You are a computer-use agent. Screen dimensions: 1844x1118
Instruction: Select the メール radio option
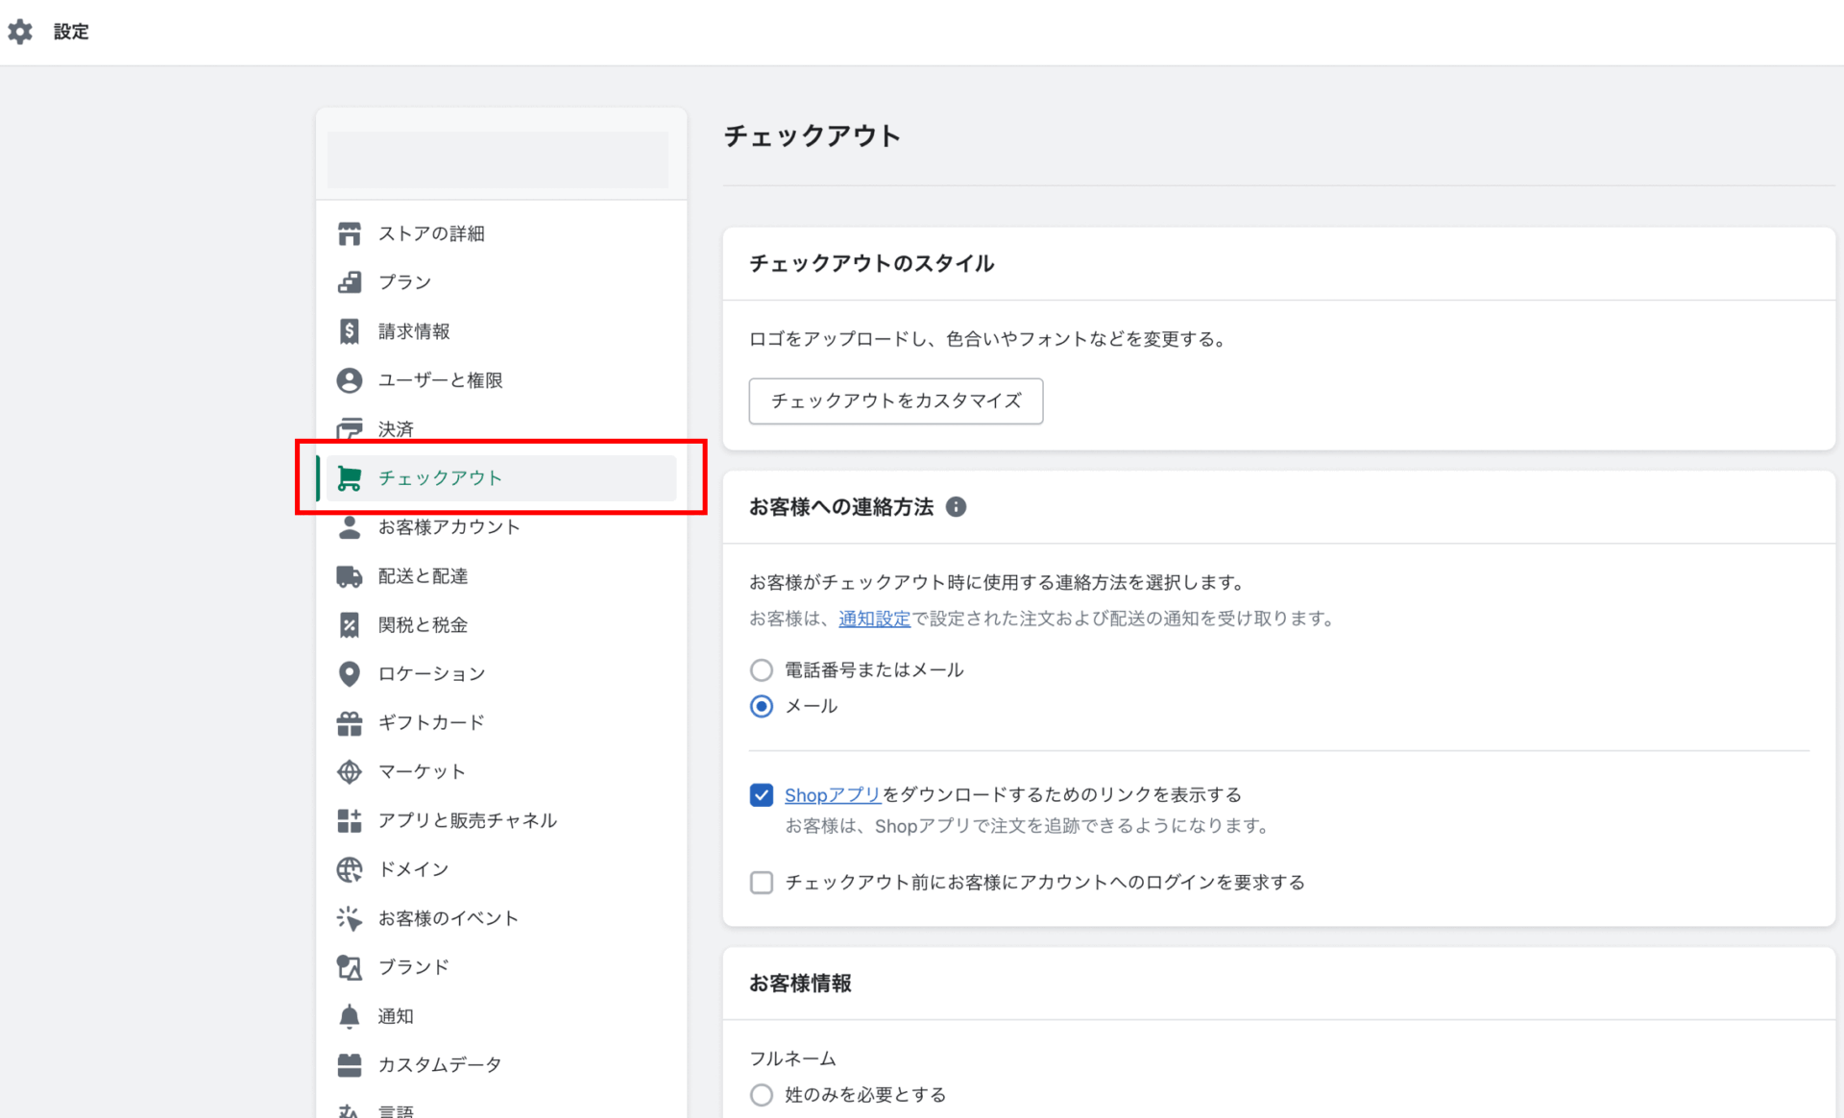[762, 706]
